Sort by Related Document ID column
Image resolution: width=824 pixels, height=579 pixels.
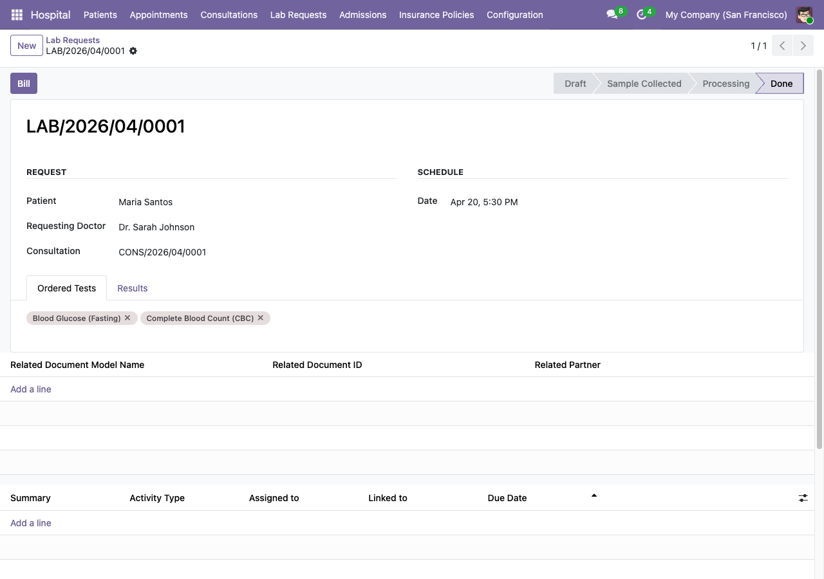[317, 365]
